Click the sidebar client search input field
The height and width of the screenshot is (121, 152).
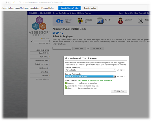coord(42,41)
